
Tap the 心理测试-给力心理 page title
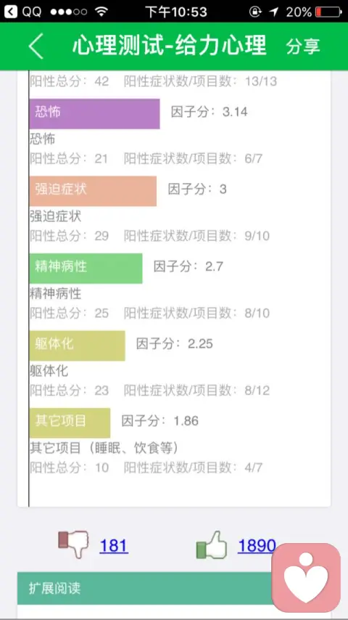(170, 46)
